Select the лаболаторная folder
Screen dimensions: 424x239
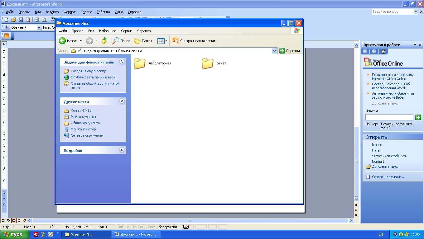153,63
